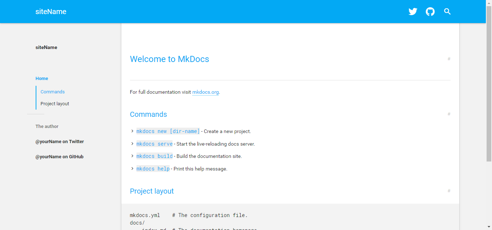This screenshot has width=492, height=230.
Task: Click the Welcome to MkDocs heading
Action: click(x=169, y=59)
